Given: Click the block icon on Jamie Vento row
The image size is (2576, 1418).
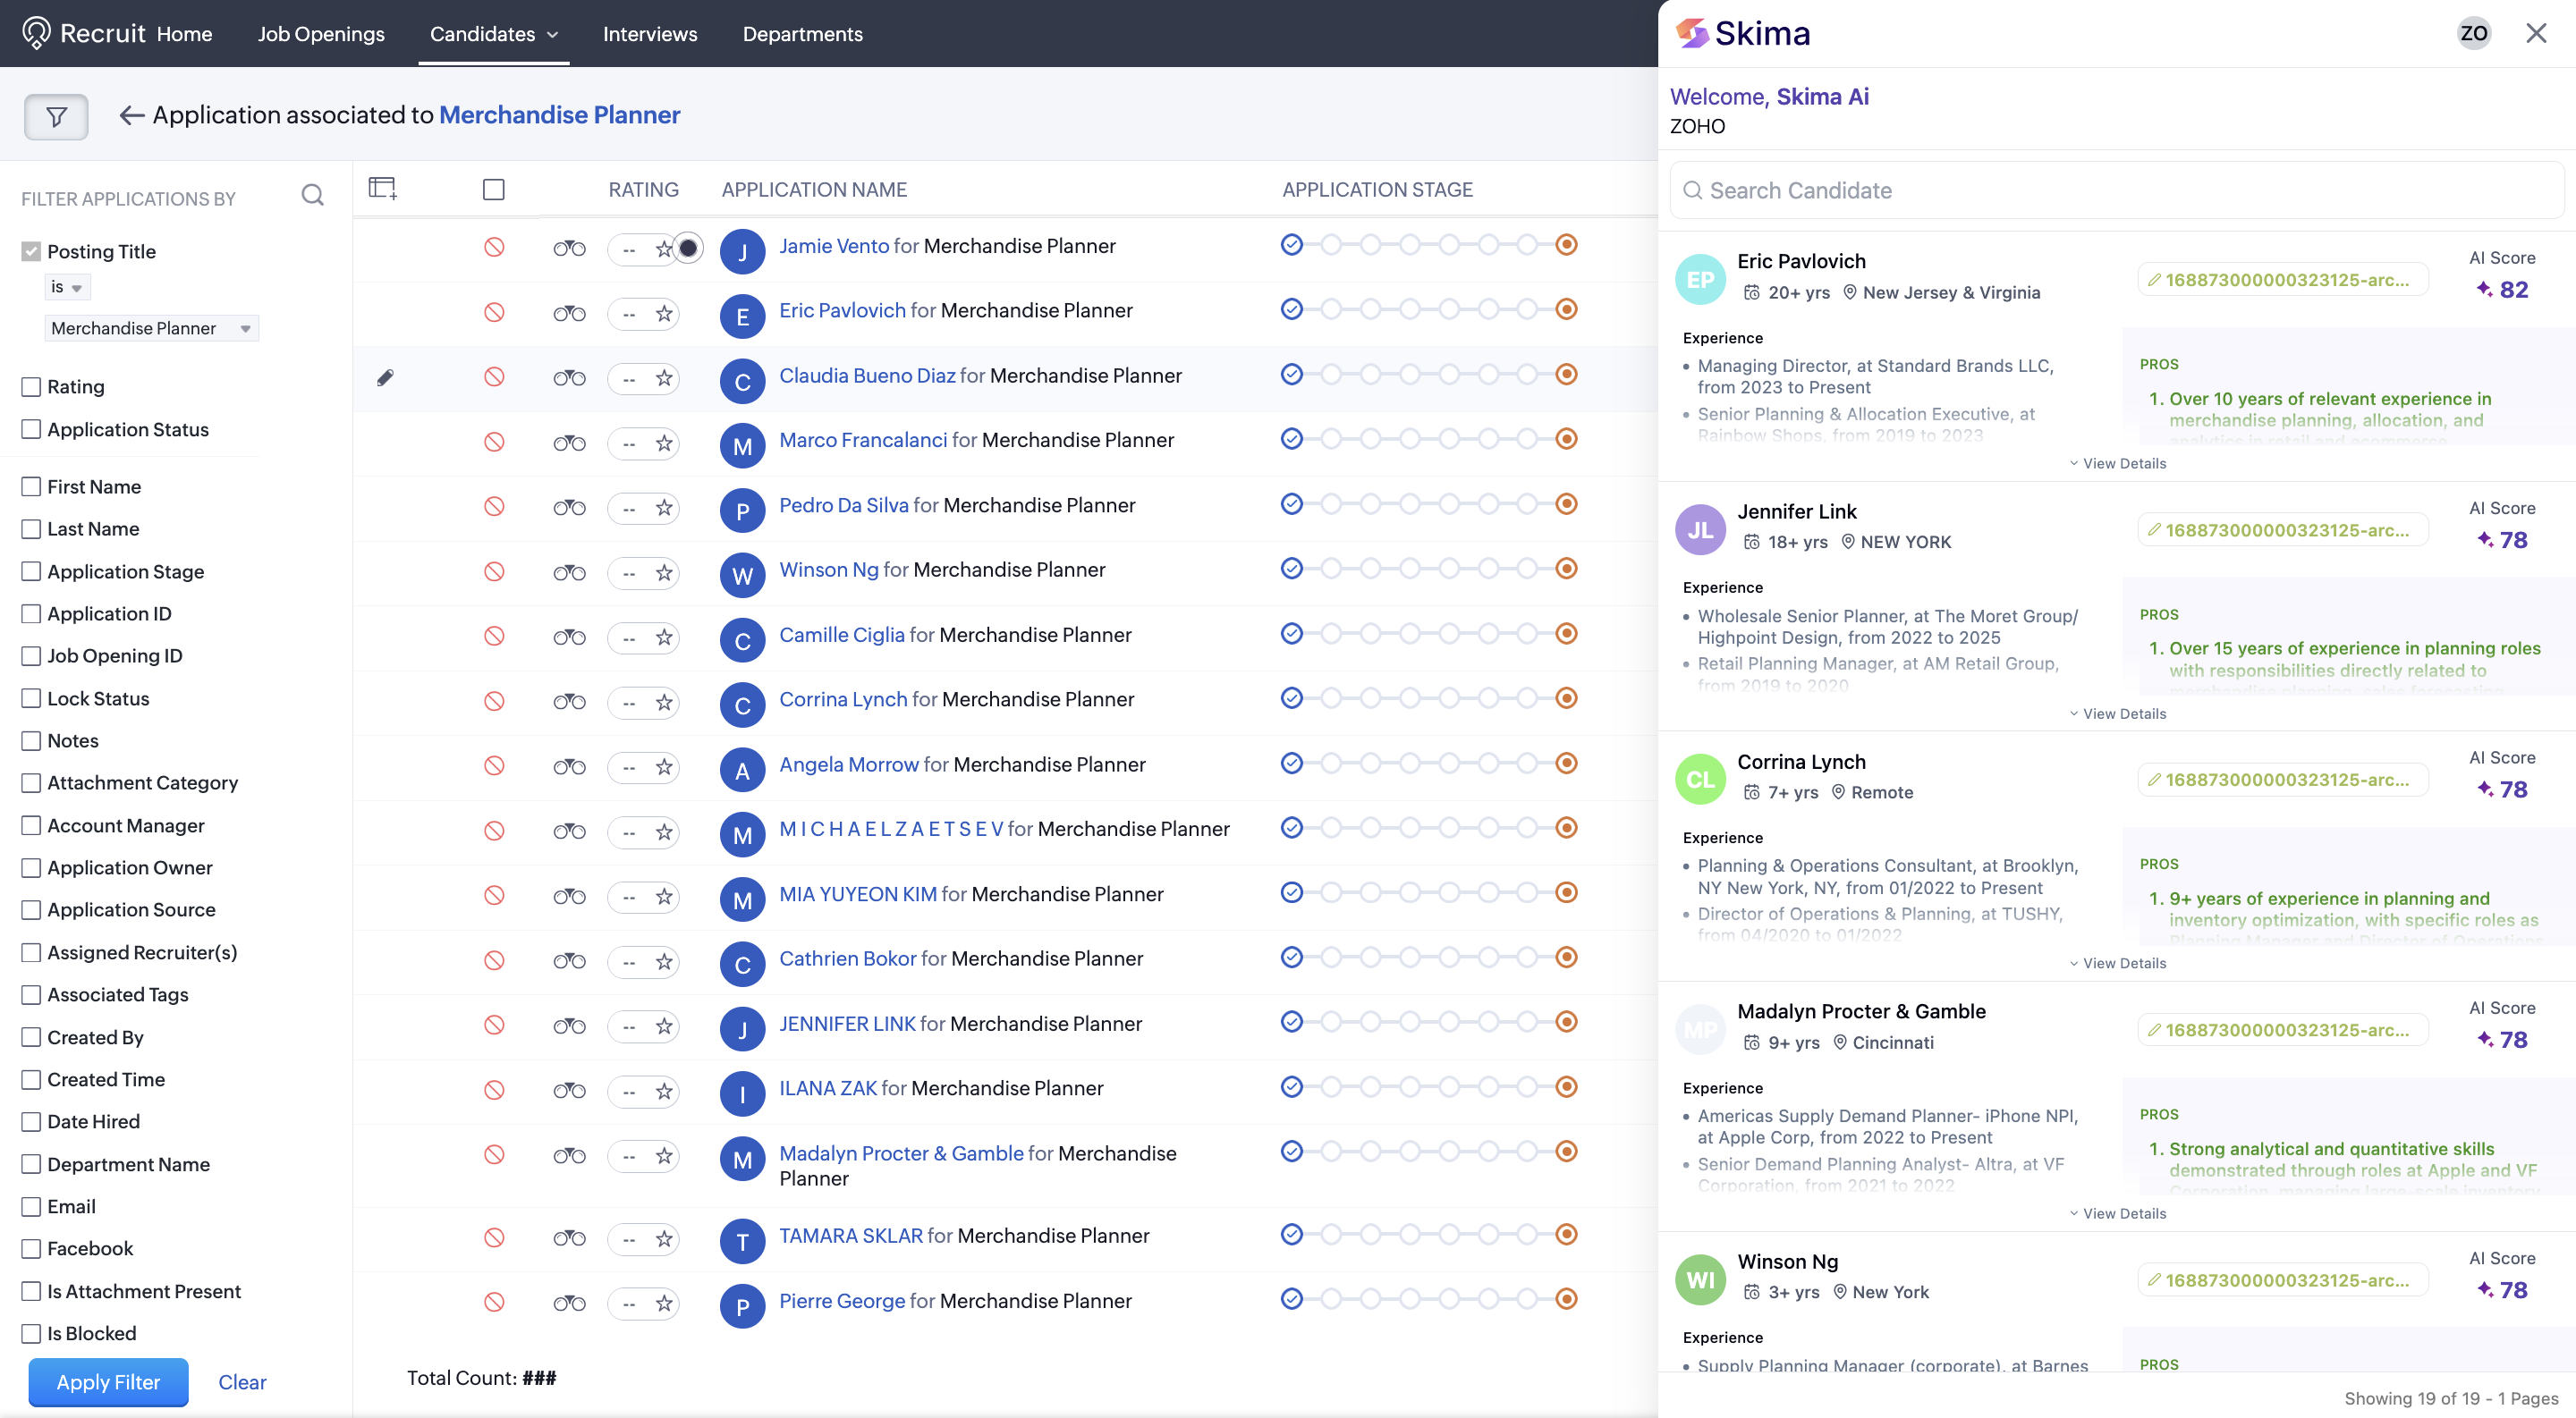Looking at the screenshot, I should [x=494, y=247].
